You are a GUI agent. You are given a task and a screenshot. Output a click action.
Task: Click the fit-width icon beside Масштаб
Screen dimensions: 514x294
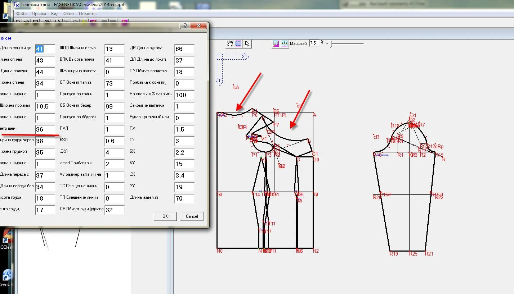pos(285,43)
